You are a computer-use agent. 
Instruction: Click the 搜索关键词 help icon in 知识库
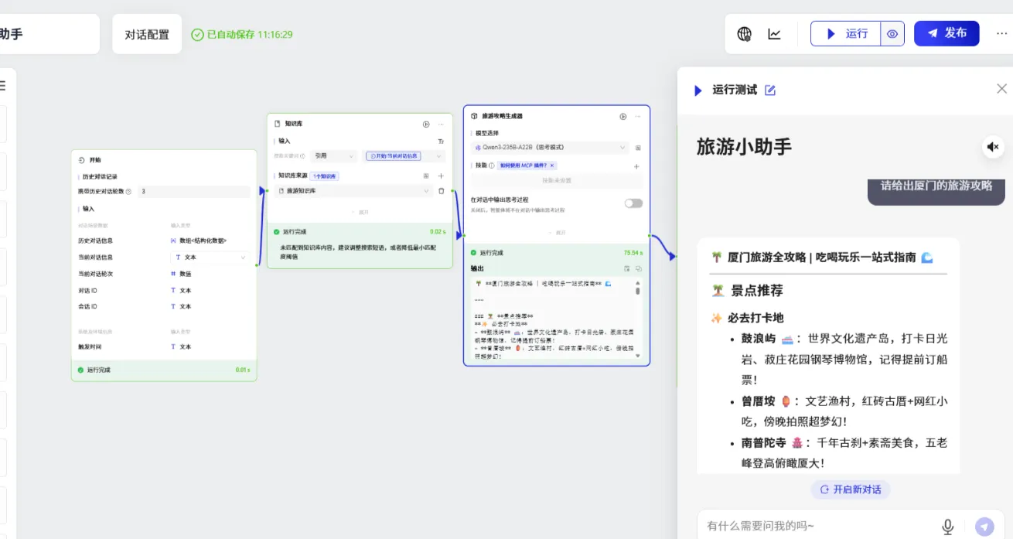[302, 155]
